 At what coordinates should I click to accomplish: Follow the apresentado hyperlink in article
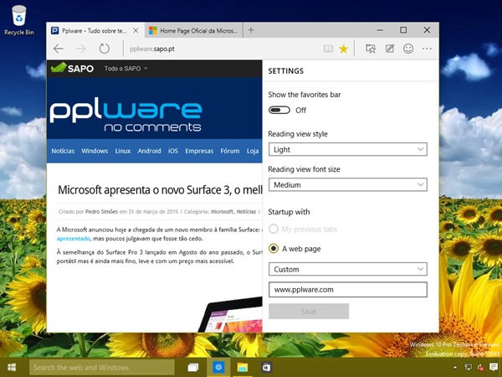point(74,239)
